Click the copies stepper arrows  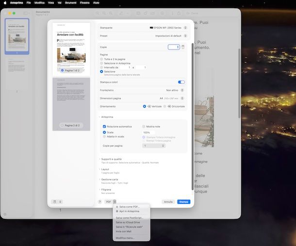183,47
